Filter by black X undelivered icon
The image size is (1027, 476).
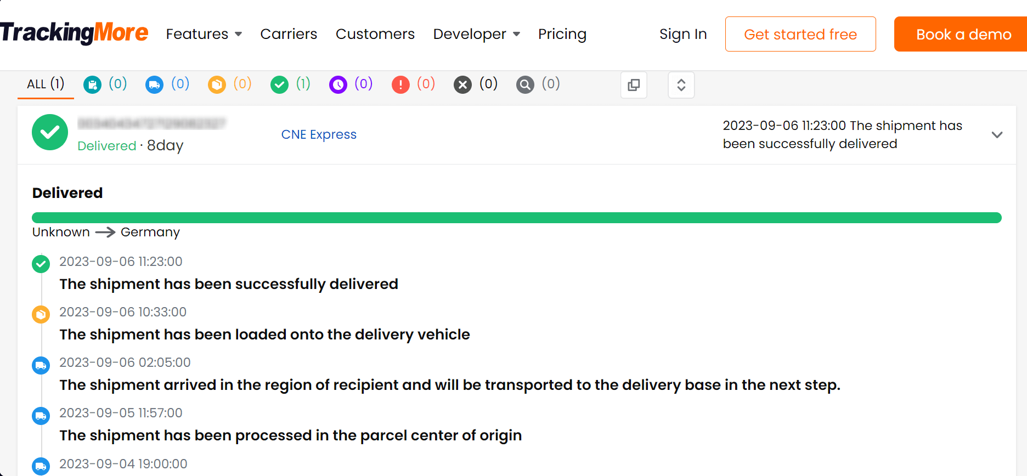click(463, 85)
